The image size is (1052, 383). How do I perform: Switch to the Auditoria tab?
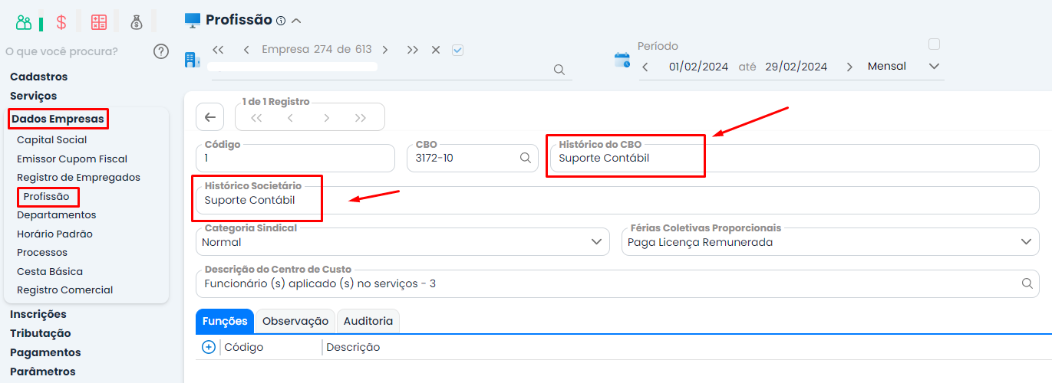click(368, 321)
